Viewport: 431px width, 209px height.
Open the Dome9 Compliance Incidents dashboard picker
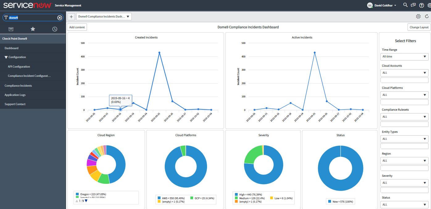click(x=104, y=16)
